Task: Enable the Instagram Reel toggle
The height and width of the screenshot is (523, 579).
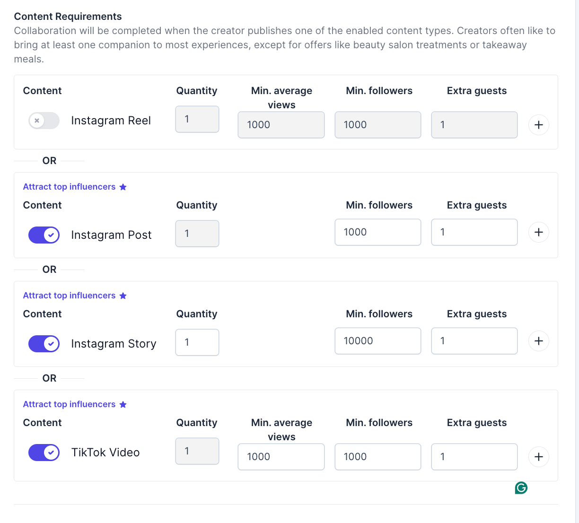Action: coord(44,121)
